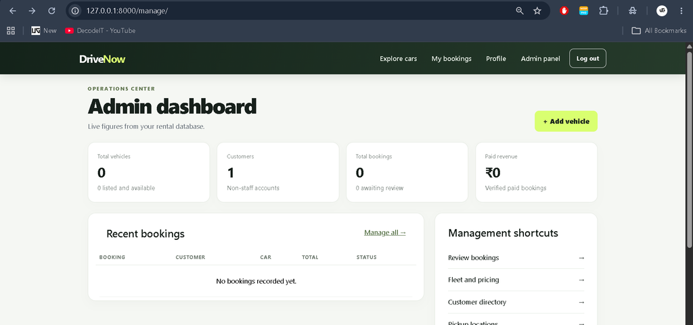Click the Log out button
693x325 pixels.
(x=587, y=59)
